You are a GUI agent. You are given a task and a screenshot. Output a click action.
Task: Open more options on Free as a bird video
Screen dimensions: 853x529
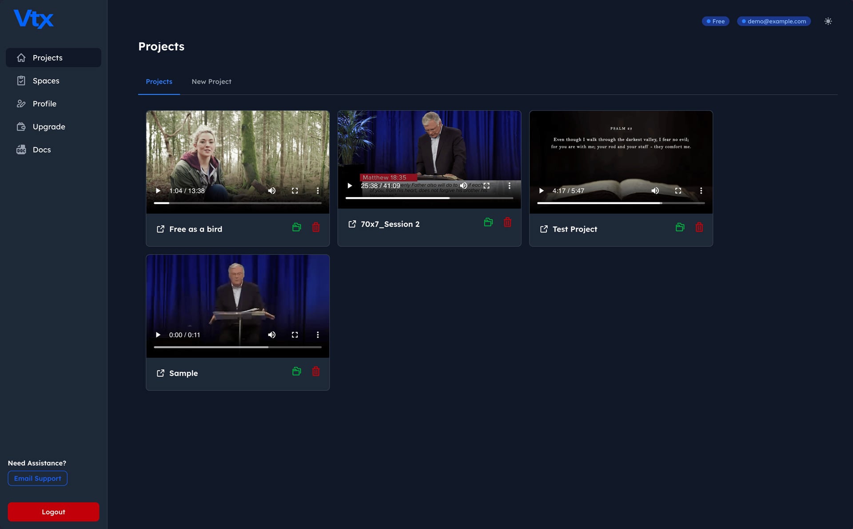(318, 191)
